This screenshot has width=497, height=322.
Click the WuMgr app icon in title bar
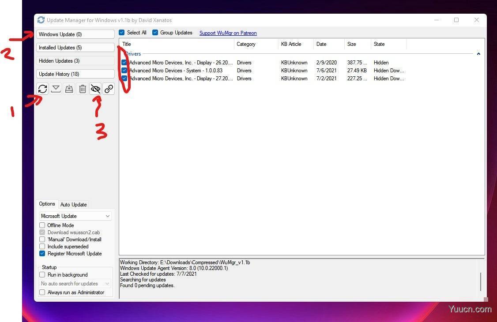(41, 20)
